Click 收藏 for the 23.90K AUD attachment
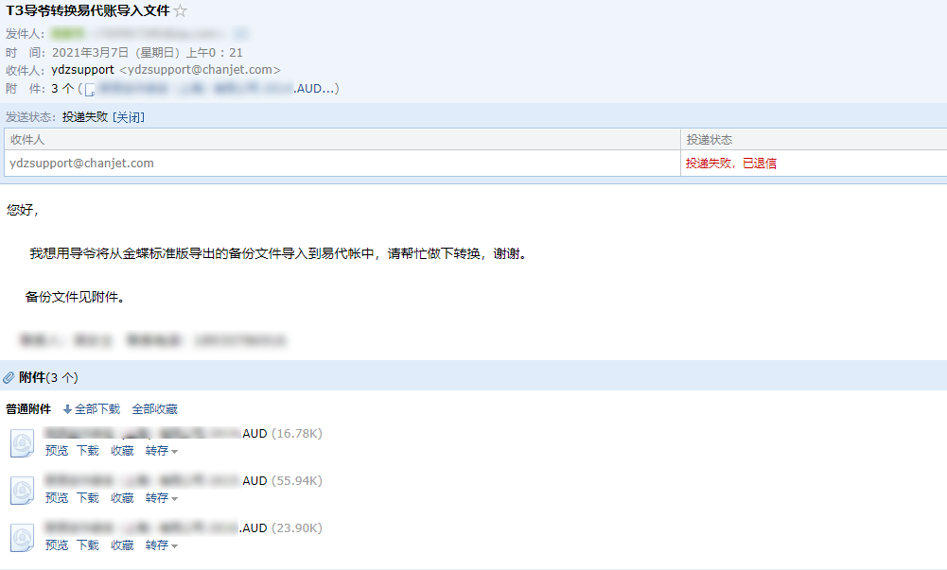 (122, 544)
